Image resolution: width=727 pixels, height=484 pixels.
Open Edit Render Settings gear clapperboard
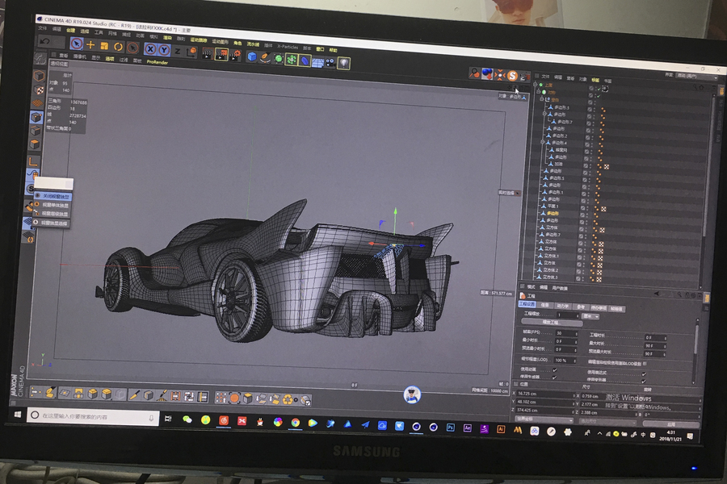pos(236,56)
